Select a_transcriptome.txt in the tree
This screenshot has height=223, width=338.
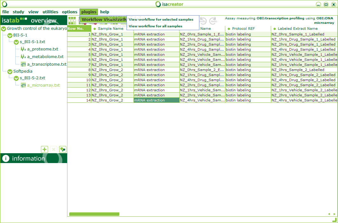pyautogui.click(x=46, y=64)
